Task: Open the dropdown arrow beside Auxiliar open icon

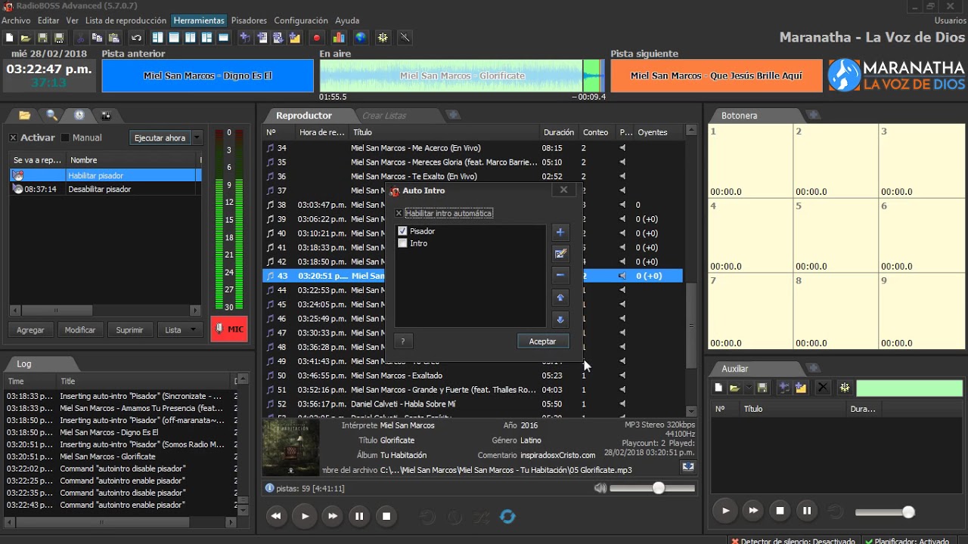Action: [x=749, y=388]
